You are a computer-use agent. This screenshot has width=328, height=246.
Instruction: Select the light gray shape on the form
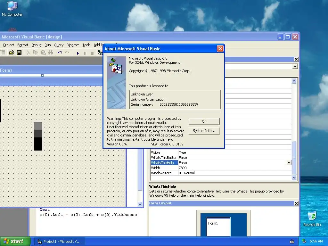[x=38, y=126]
